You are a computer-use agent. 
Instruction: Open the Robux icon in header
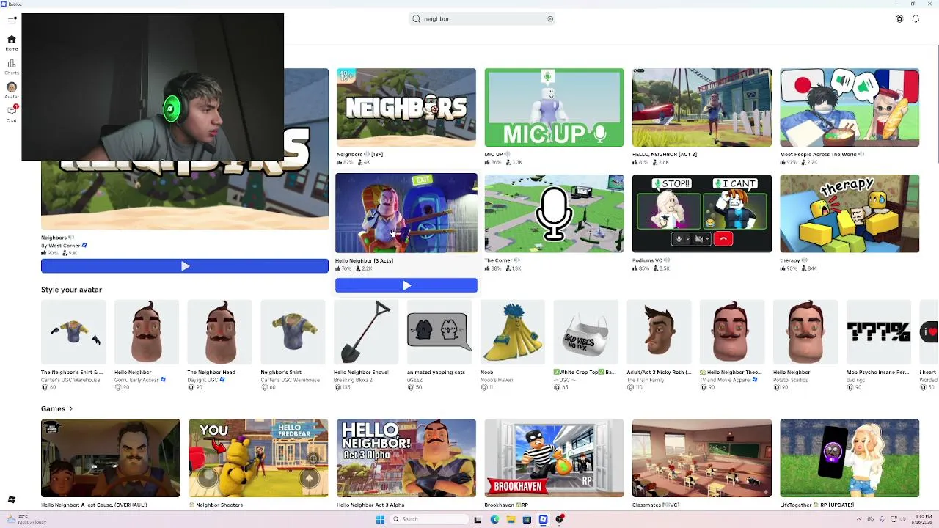[899, 19]
